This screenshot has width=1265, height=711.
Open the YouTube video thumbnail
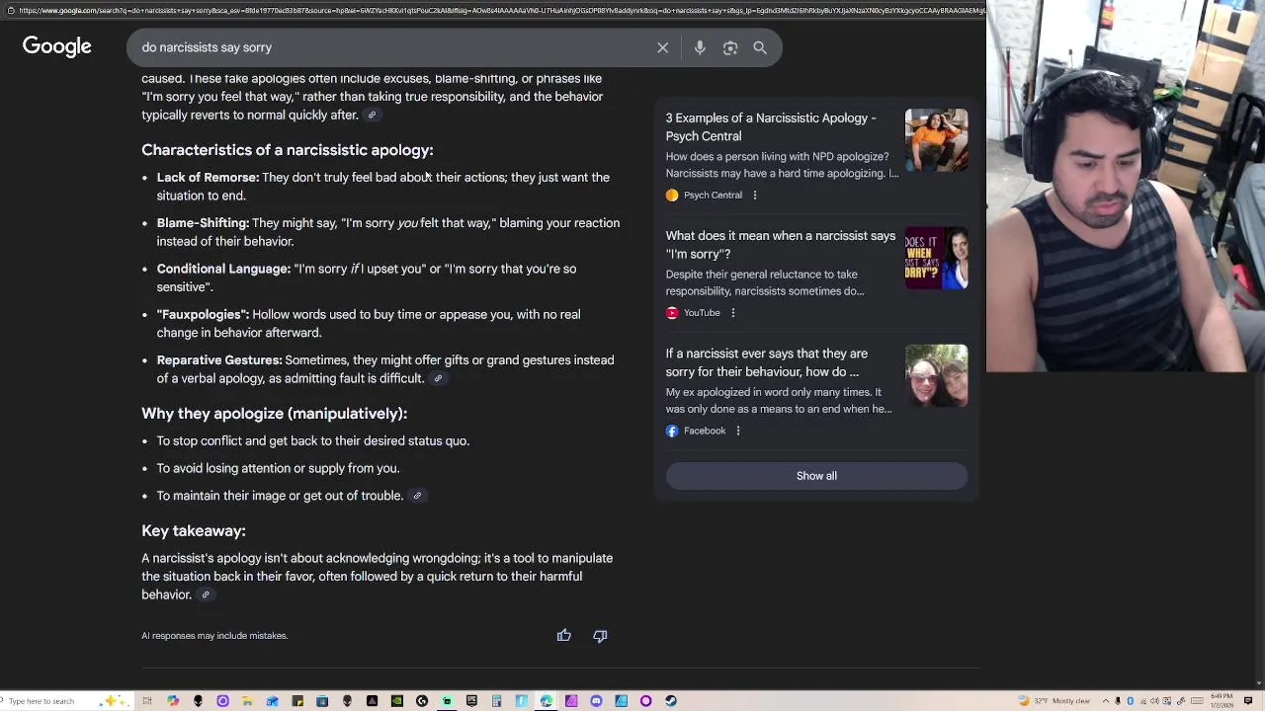(937, 258)
